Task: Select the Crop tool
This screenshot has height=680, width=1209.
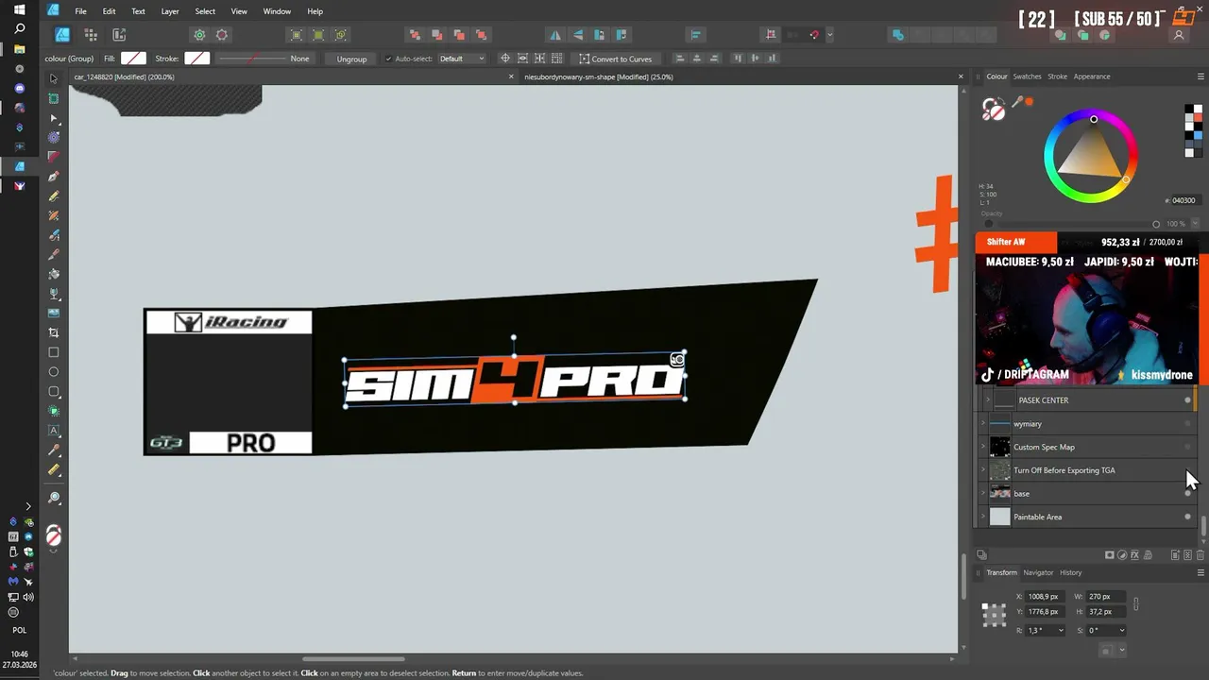Action: pyautogui.click(x=54, y=332)
